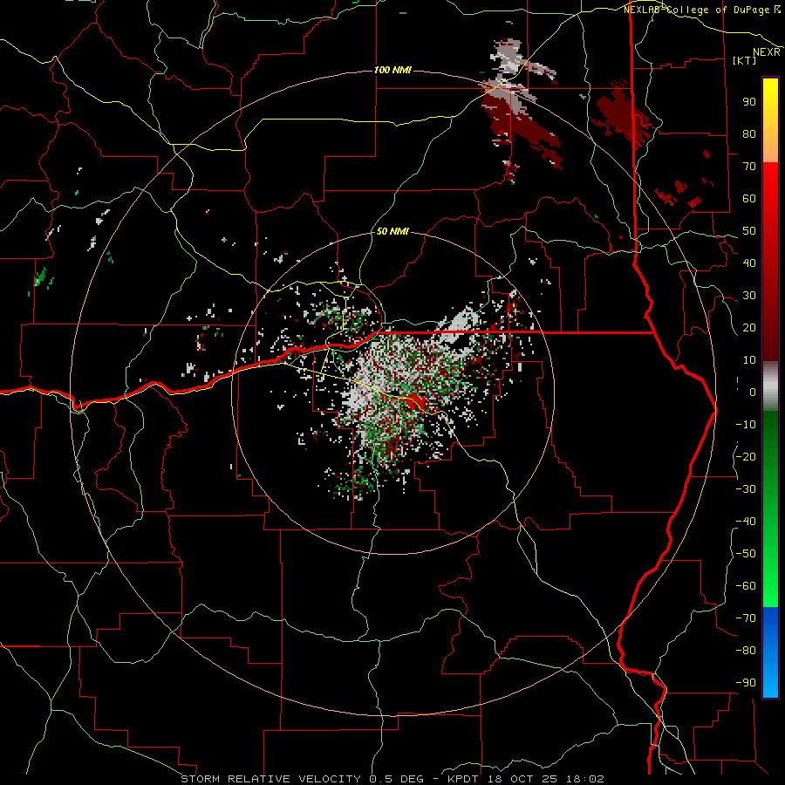The image size is (785, 785).
Task: Click the positive 50 scale value
Action: coord(749,231)
